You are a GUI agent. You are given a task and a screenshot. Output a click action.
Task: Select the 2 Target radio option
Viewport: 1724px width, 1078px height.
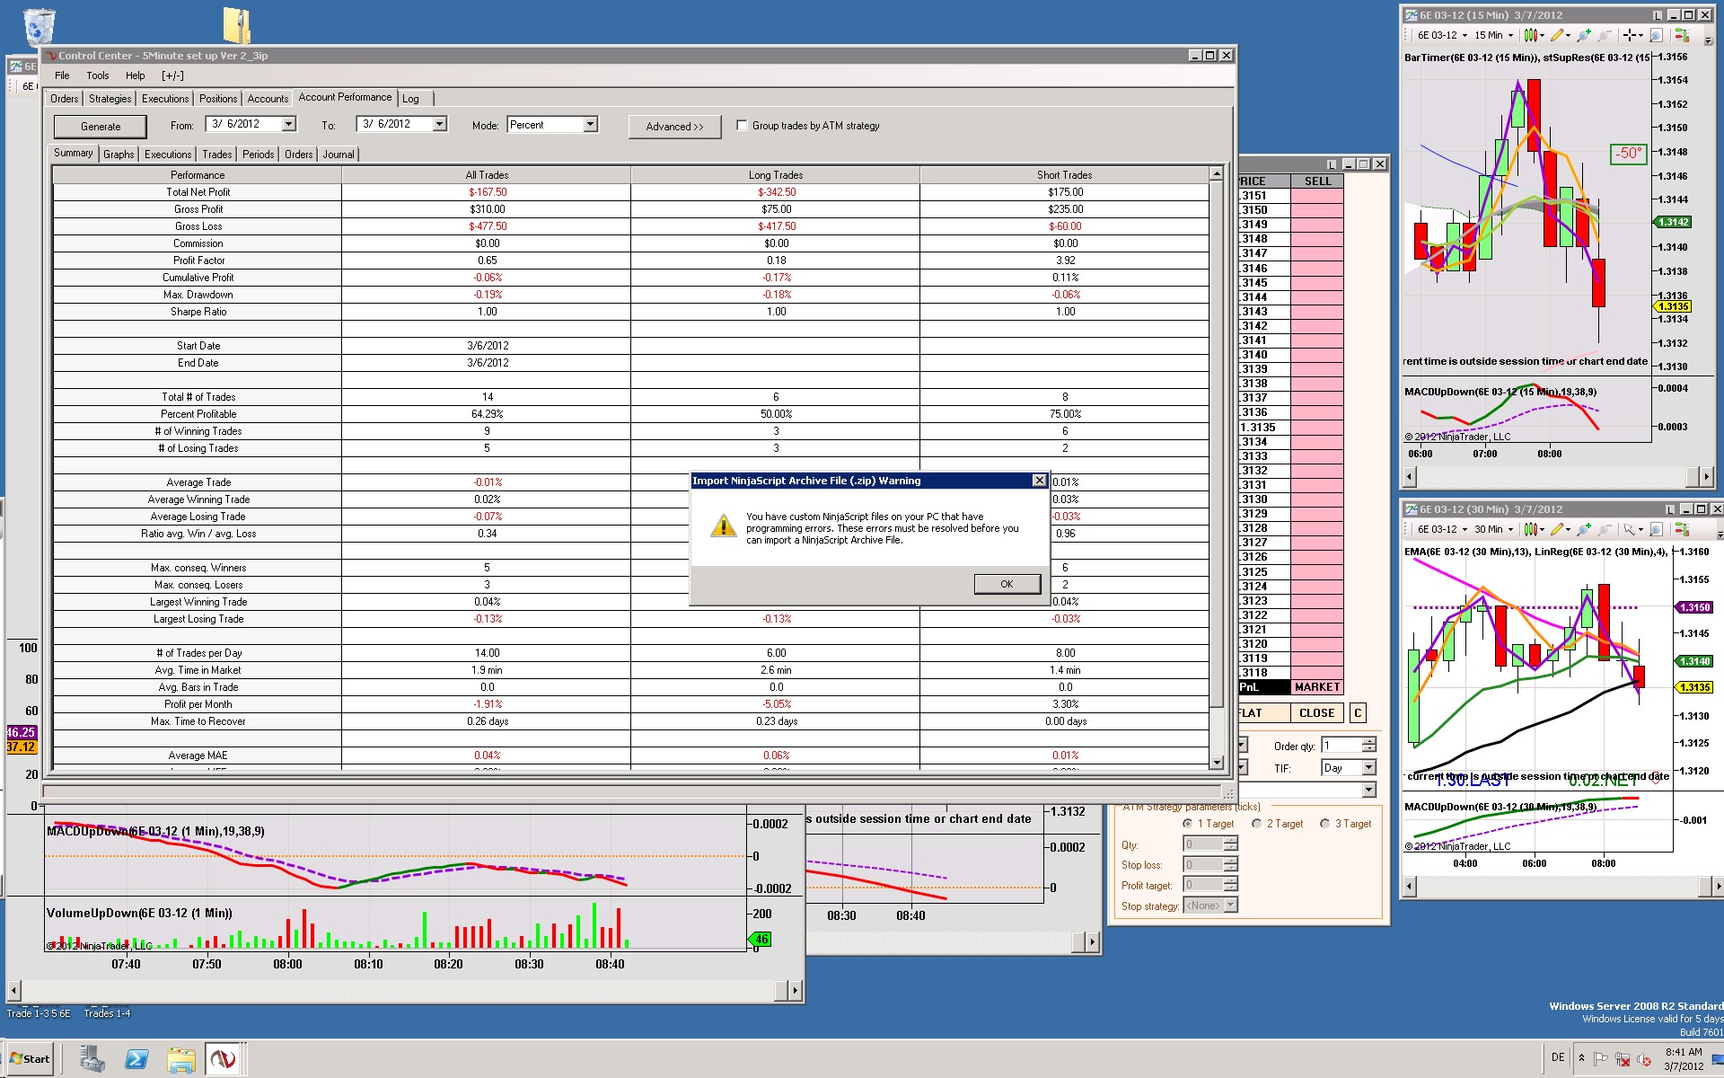(1256, 824)
